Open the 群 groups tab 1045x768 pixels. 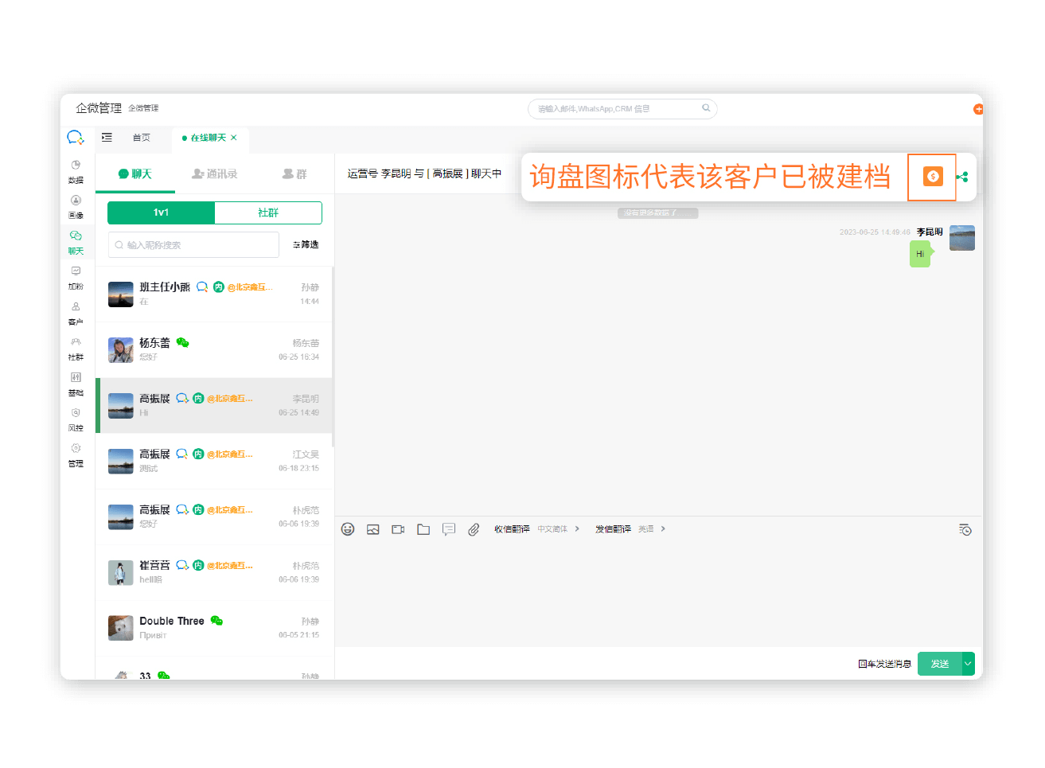click(294, 173)
